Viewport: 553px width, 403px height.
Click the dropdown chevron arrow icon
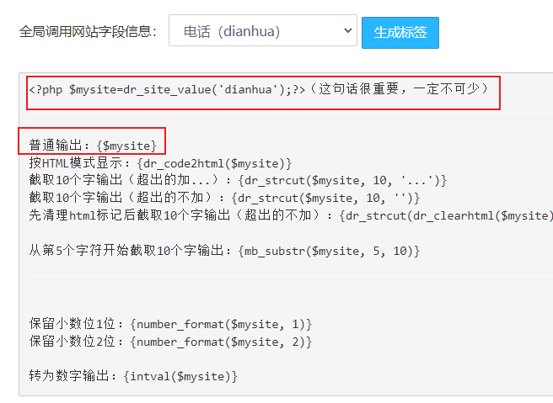click(x=348, y=31)
